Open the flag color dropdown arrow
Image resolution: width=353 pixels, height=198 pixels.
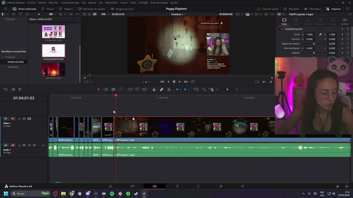181,89
